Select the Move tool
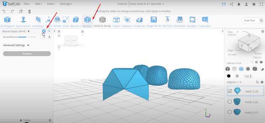Viewport: 265px width, 123px height. [x=49, y=22]
